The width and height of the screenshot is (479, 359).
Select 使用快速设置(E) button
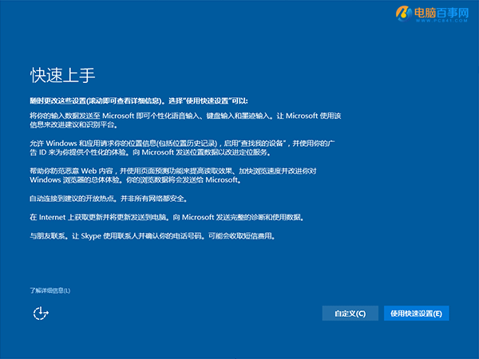pyautogui.click(x=417, y=314)
